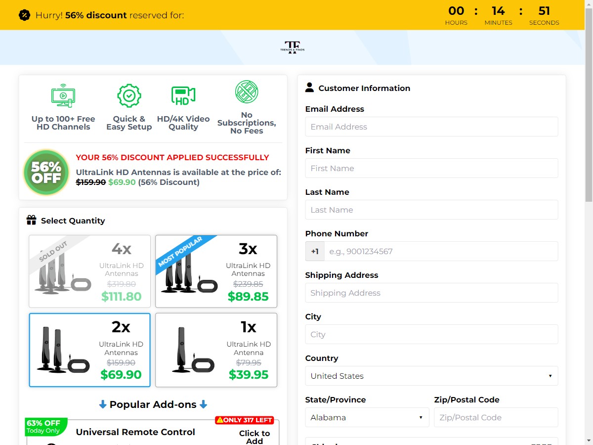
Task: Select the 1x UltraLink HD Antenna package
Action: [216, 350]
